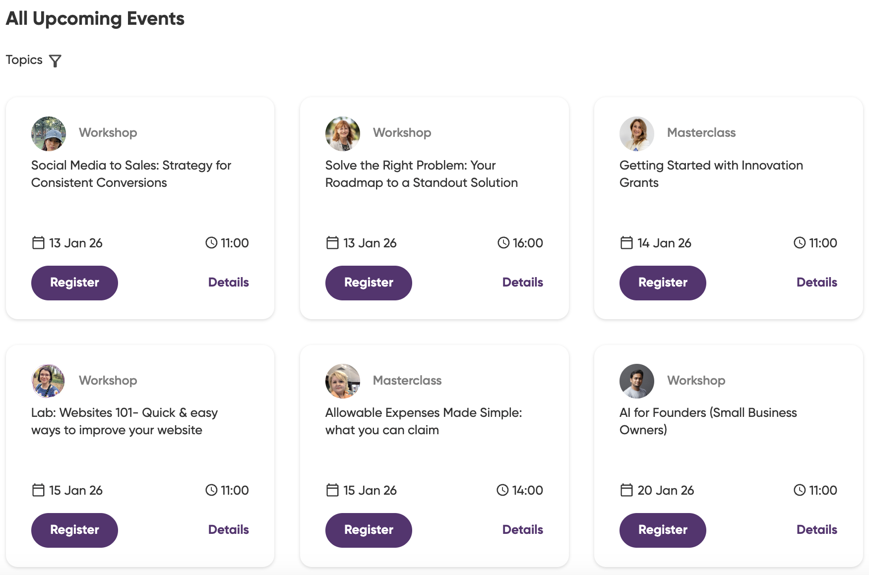Open Details for Getting Started with Innovation Grants
Viewport: 869px width, 575px height.
click(816, 283)
